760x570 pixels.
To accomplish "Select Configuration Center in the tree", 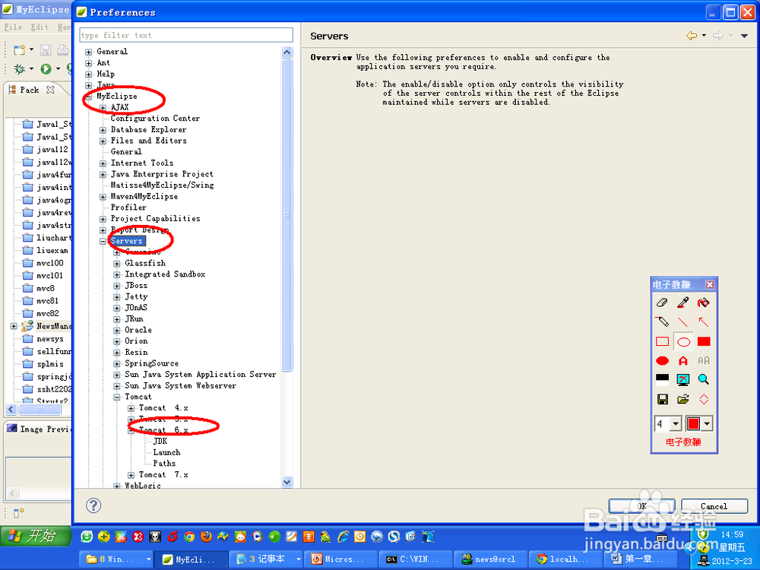I will click(x=155, y=119).
